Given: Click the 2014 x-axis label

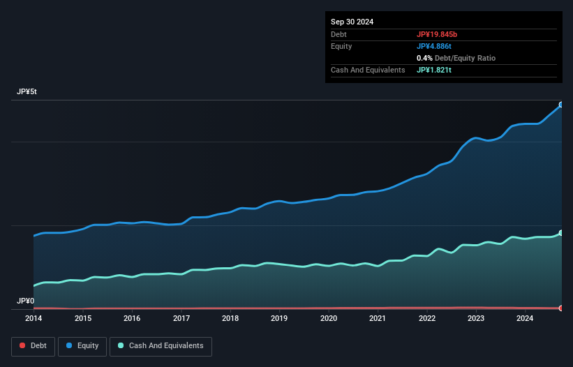Looking at the screenshot, I should [34, 319].
